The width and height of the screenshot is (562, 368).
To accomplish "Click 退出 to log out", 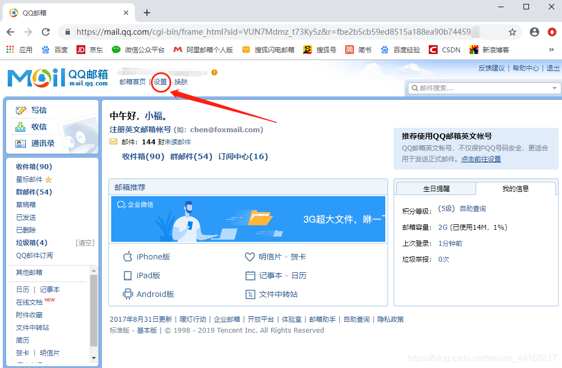I will 553,68.
